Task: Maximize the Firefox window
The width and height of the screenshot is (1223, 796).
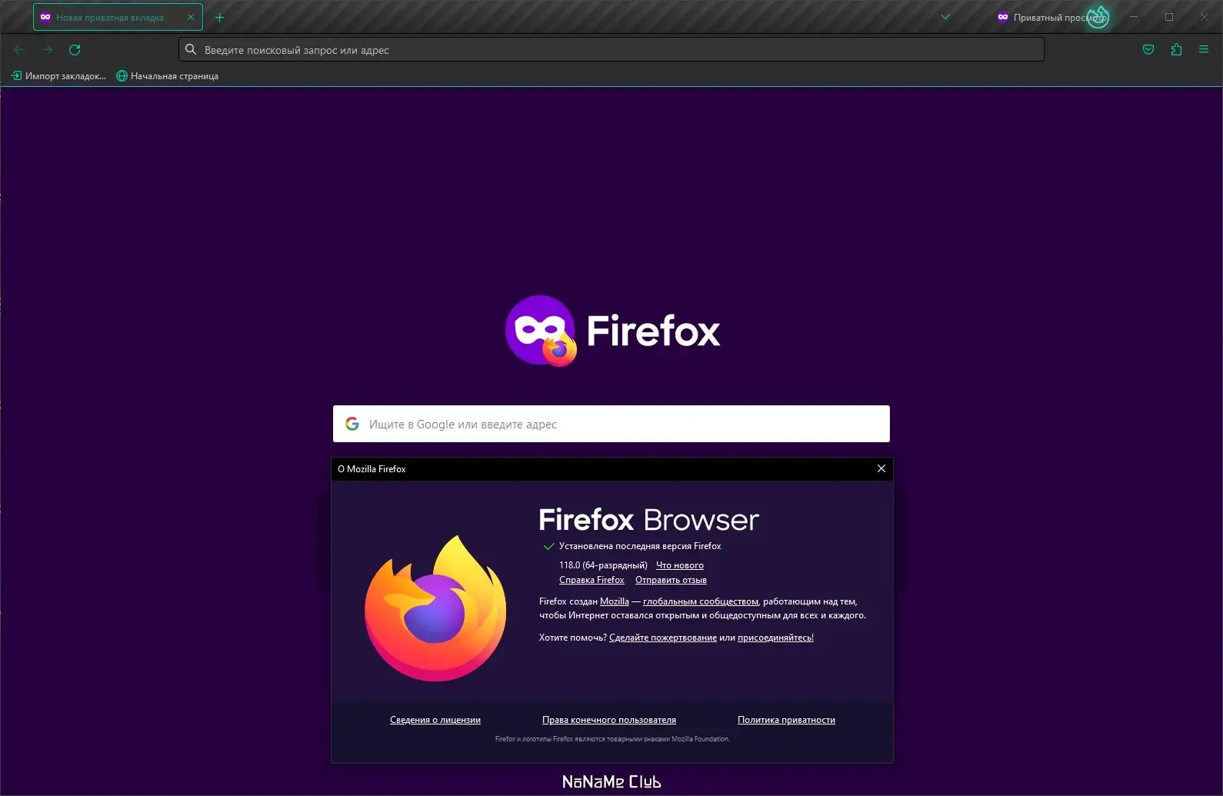Action: (x=1169, y=17)
